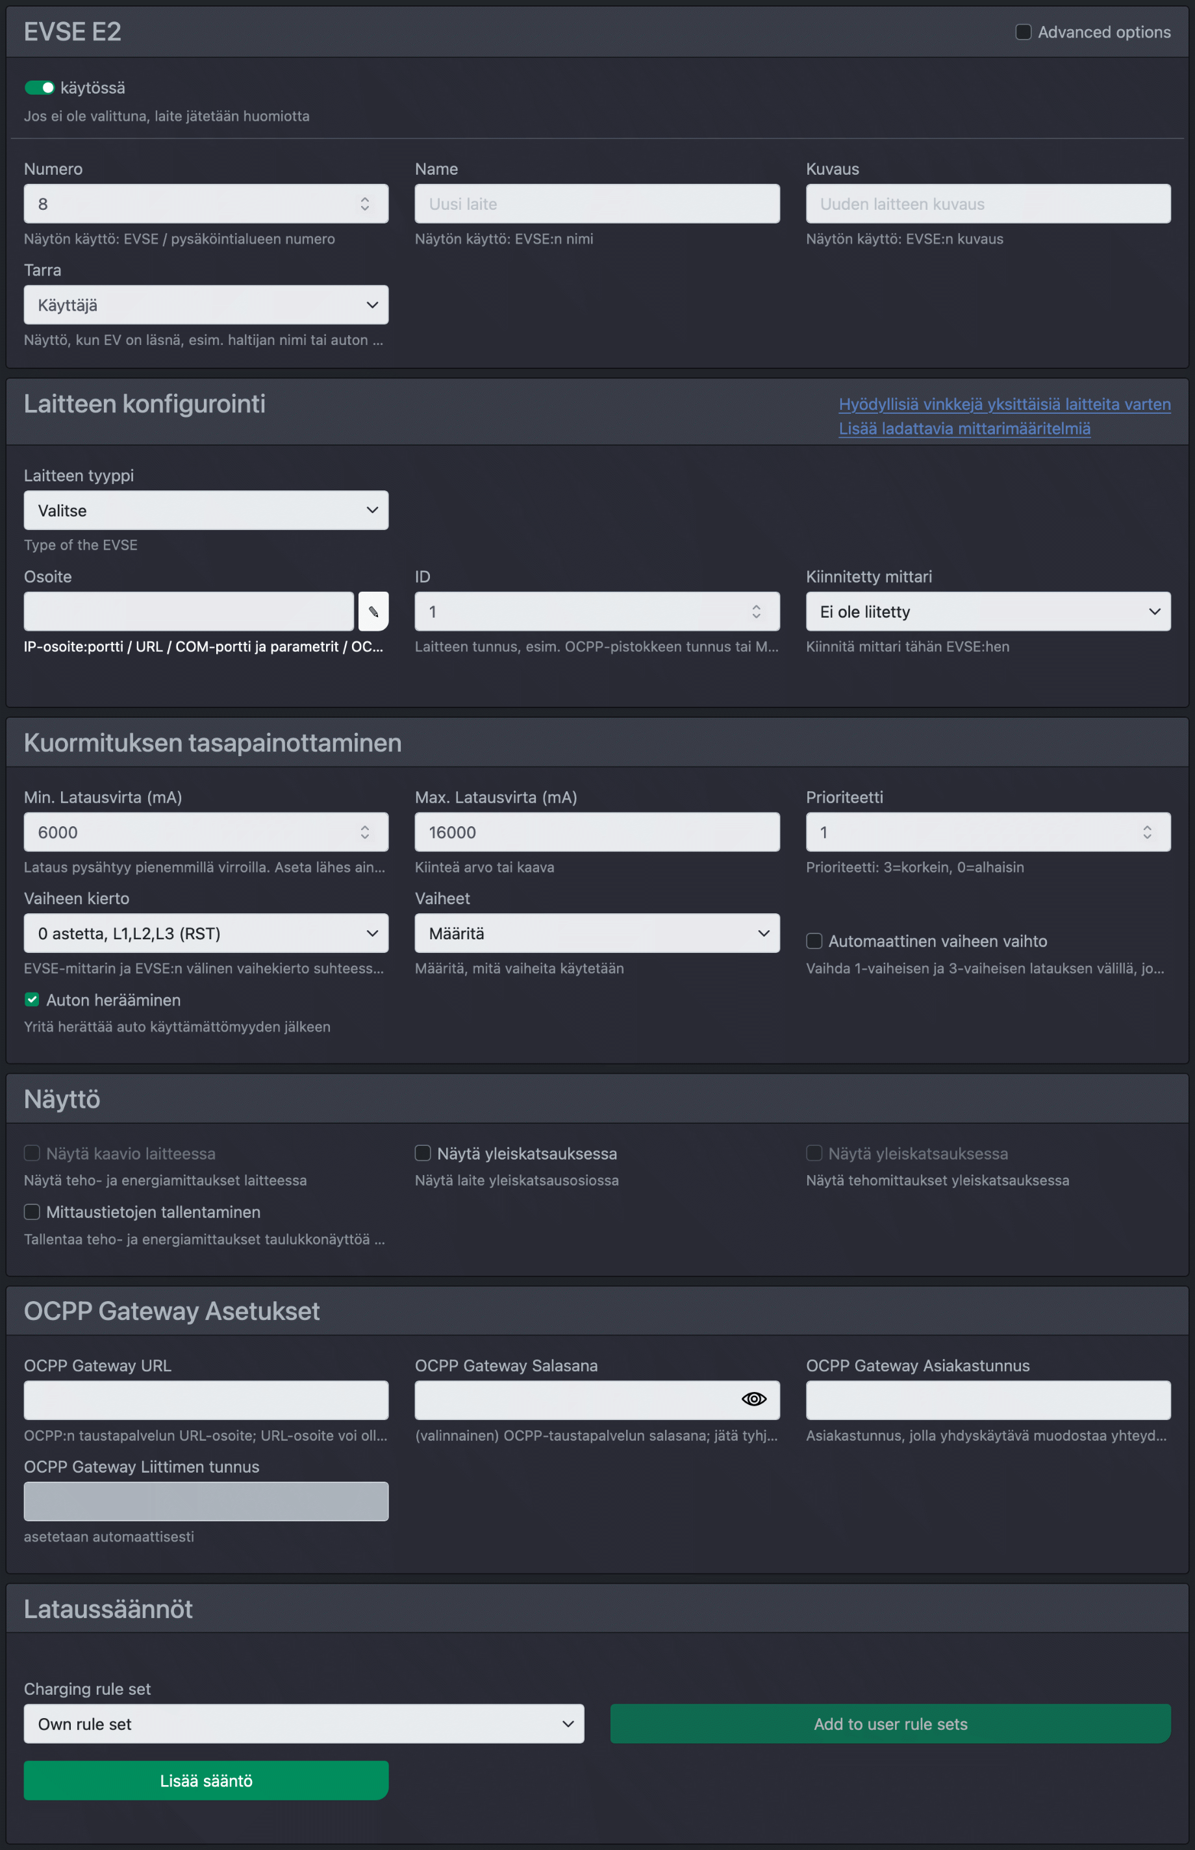1195x1850 pixels.
Task: Click the Min. Latausvirta stepper arrows
Action: coord(365,832)
